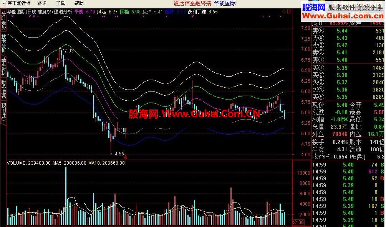Click the 华能国际 stock name in title bar
Image resolution: width=386 pixels, height=227 pixels.
pyautogui.click(x=225, y=3)
